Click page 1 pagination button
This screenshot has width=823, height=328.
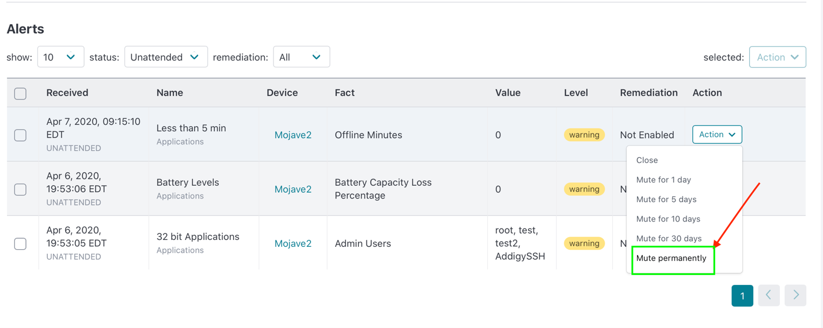coord(742,295)
